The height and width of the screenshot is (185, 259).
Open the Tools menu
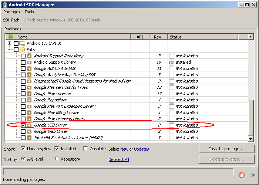[x=29, y=12]
